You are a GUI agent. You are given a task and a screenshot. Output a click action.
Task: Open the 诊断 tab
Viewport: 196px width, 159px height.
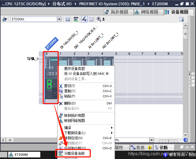pos(164,148)
